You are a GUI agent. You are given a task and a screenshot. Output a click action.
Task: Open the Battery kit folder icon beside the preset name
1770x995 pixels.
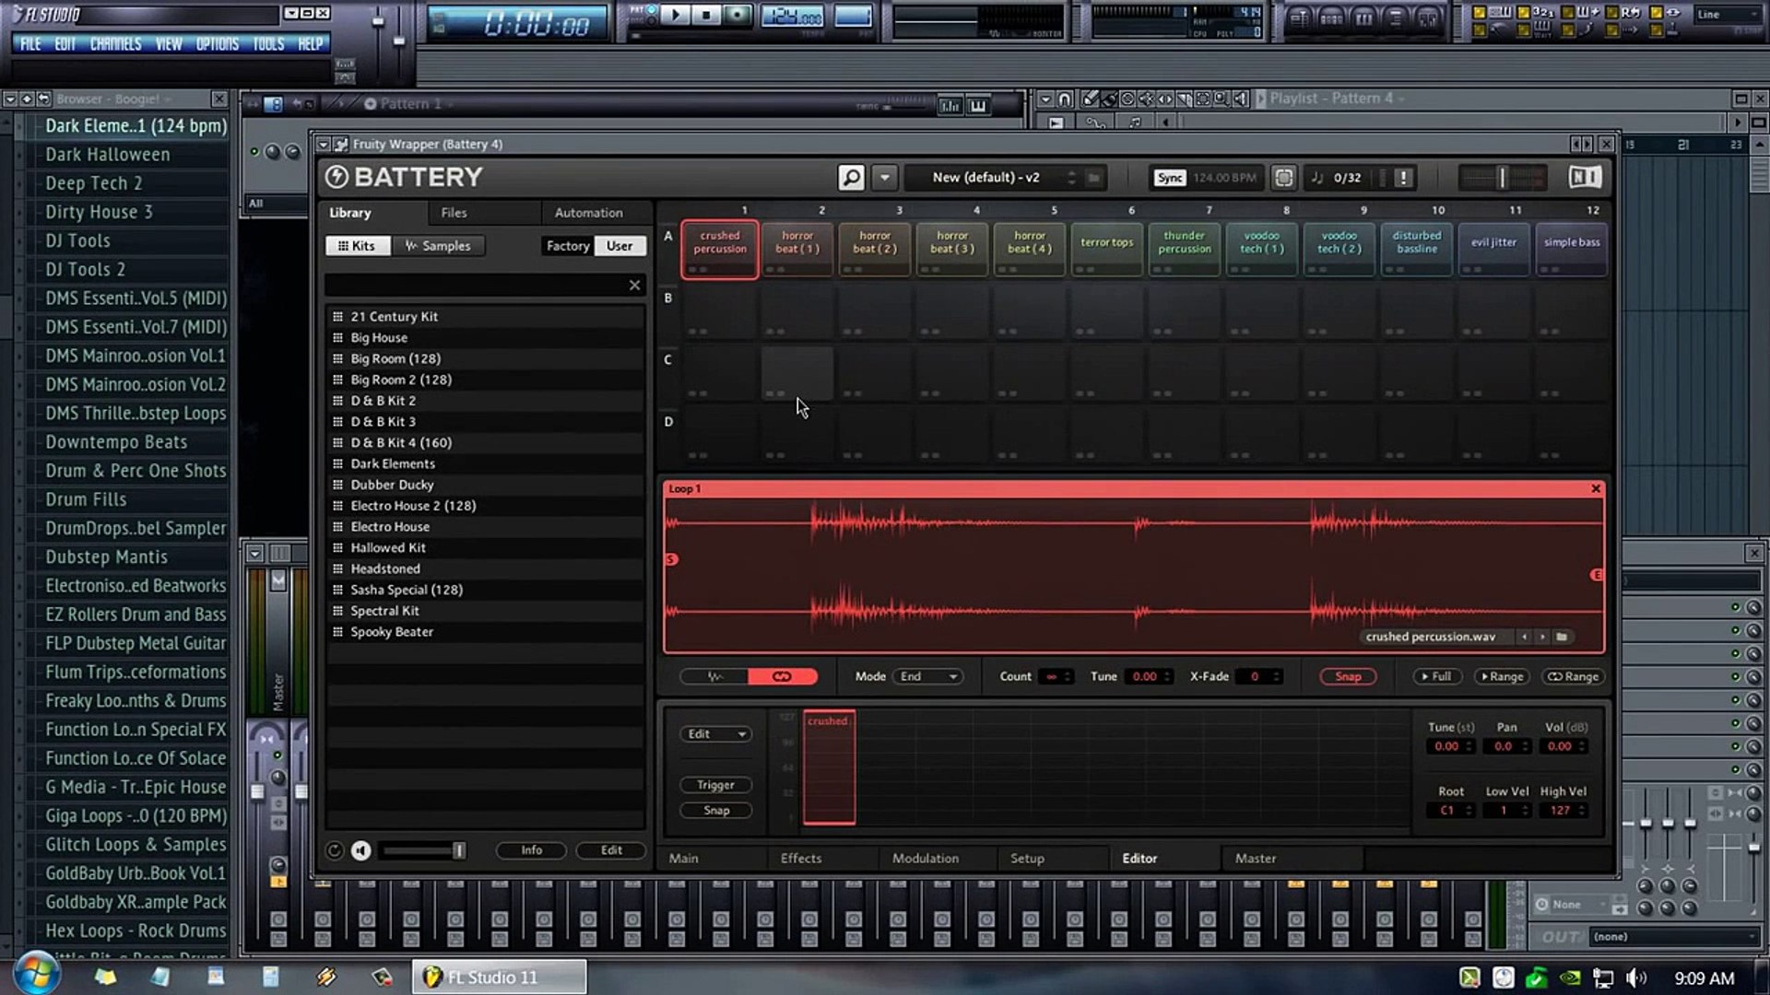[1093, 178]
